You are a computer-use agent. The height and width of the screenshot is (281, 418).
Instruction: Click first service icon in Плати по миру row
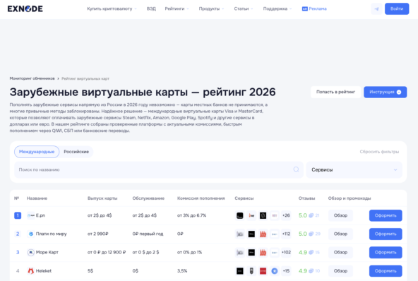coord(240,234)
